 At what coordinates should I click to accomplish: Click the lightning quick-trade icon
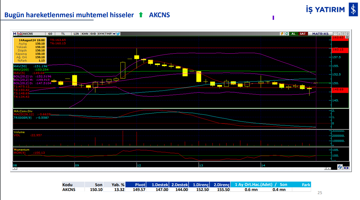pos(282,34)
